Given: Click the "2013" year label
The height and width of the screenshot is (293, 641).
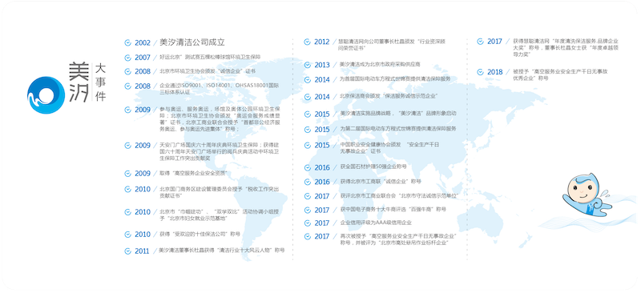Looking at the screenshot, I should 322,65.
